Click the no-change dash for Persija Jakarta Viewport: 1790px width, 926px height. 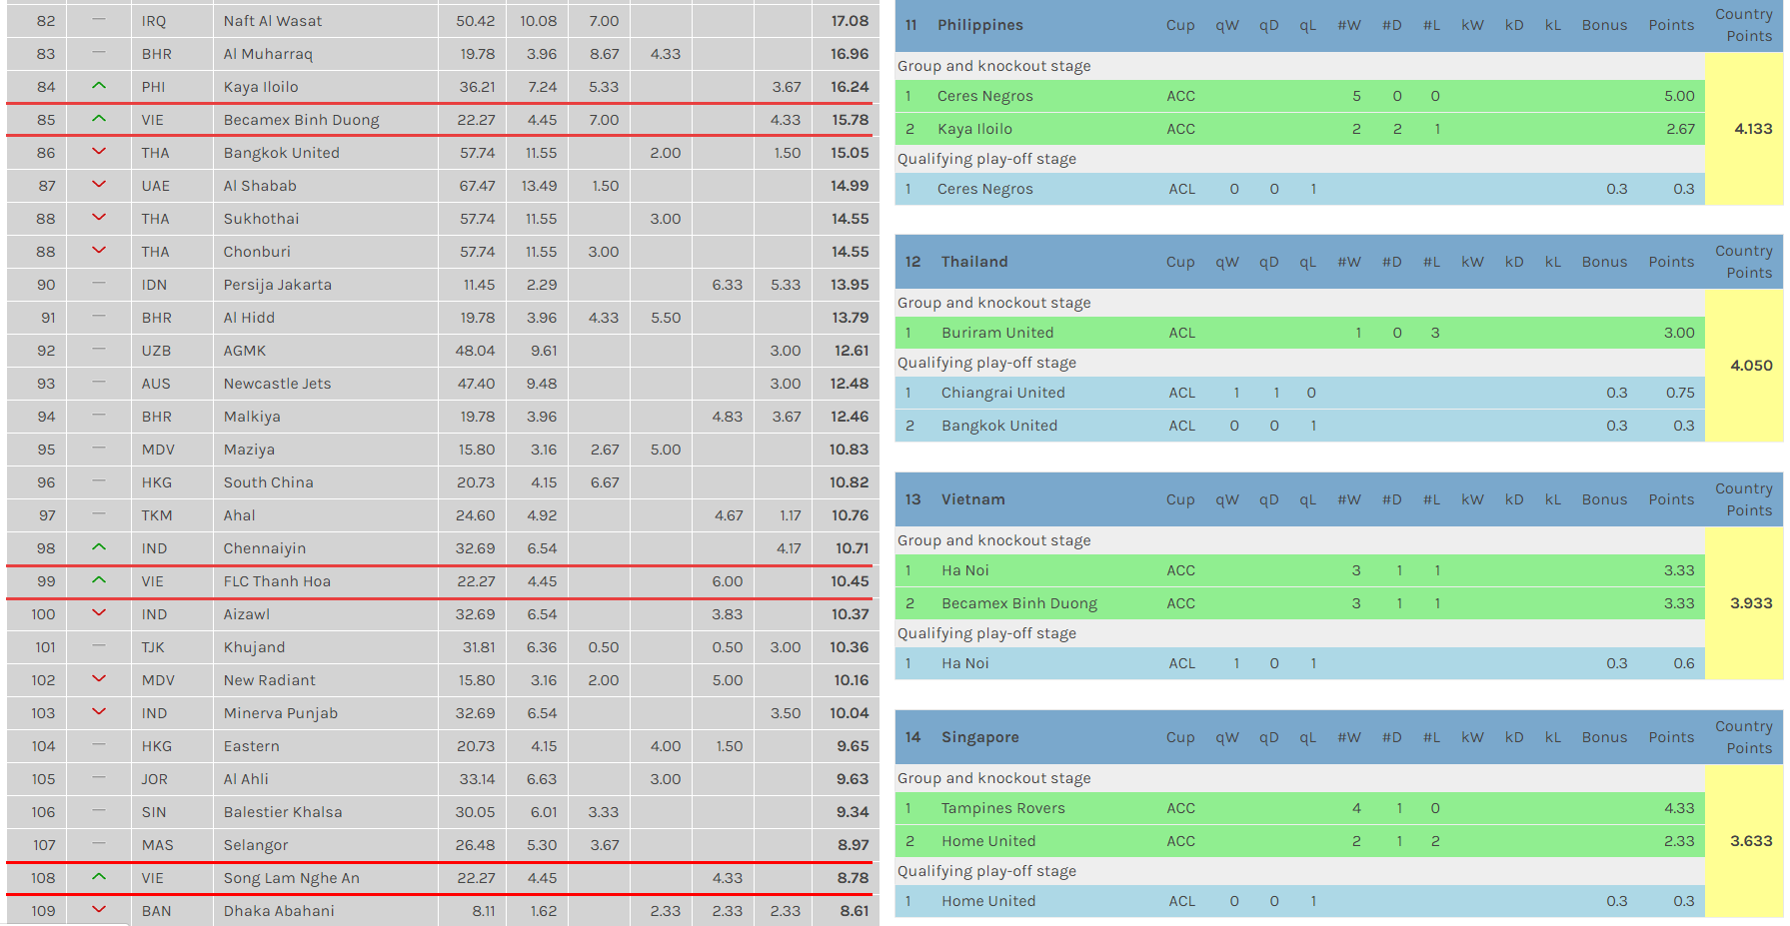[98, 283]
